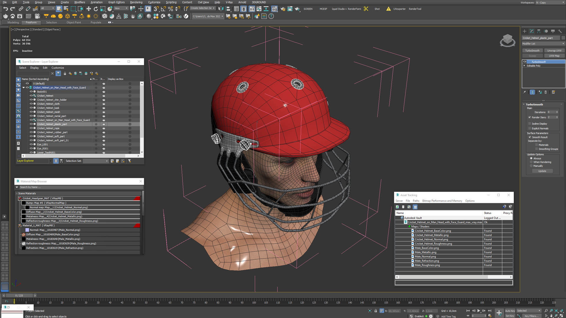Switch to the Object Paint ribbon tab

[74, 22]
